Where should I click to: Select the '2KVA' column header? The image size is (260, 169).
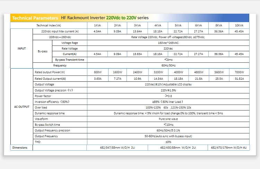pos(117,25)
